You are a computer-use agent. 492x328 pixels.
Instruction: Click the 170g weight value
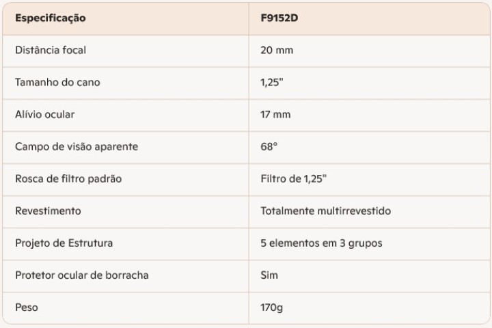(x=272, y=307)
